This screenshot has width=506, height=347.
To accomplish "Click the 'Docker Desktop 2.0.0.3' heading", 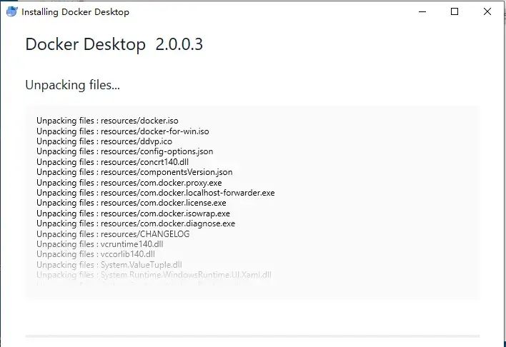I will click(x=114, y=44).
